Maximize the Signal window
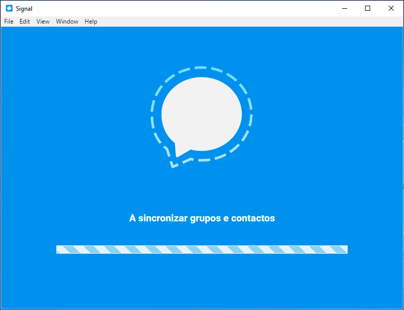 [x=368, y=9]
